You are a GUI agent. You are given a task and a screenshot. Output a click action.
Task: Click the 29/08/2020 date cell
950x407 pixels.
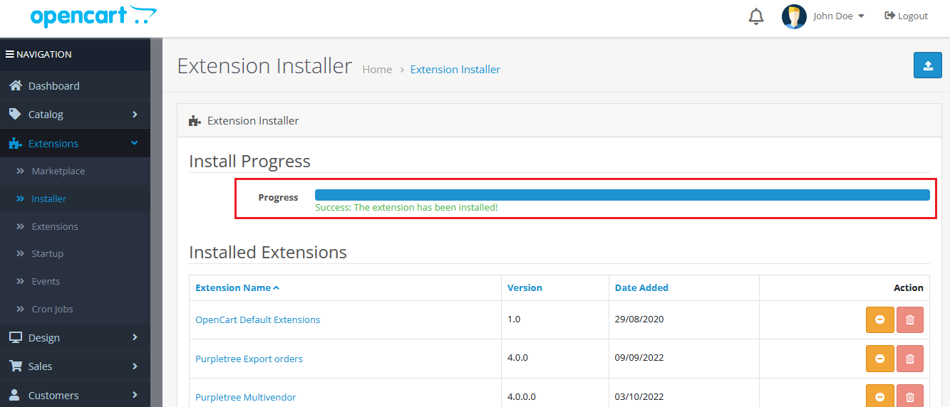pos(683,320)
